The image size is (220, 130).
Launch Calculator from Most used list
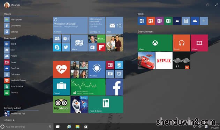pyautogui.click(x=12, y=75)
